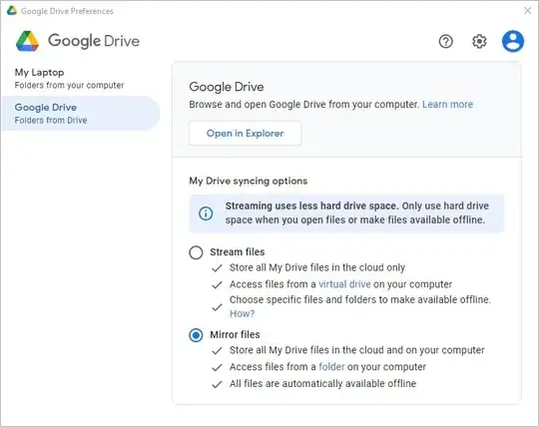Click 'Store all My Drive files in the cloud only'

pyautogui.click(x=317, y=267)
